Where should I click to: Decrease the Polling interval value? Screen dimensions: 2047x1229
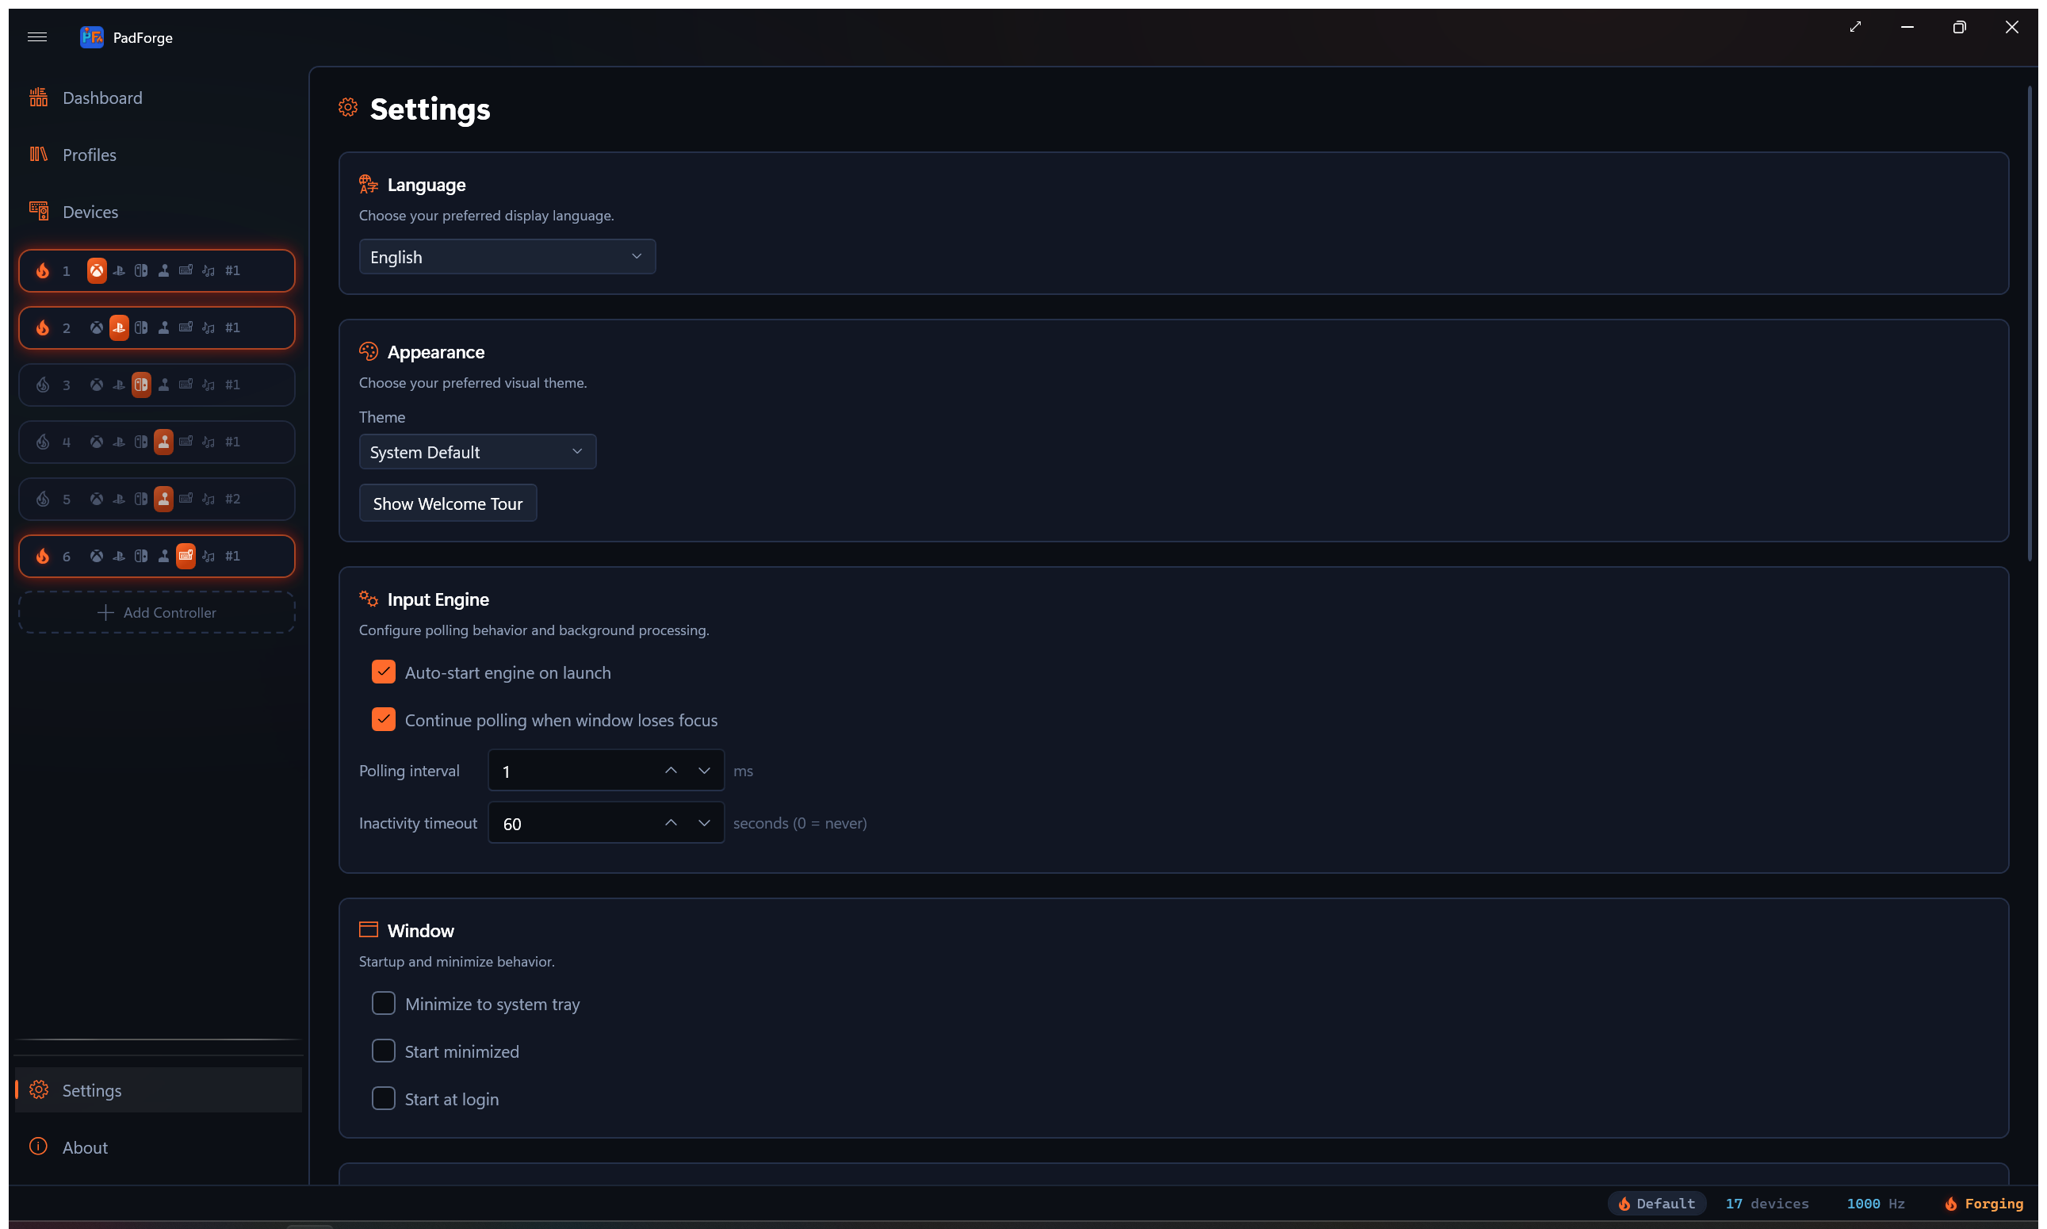tap(704, 771)
